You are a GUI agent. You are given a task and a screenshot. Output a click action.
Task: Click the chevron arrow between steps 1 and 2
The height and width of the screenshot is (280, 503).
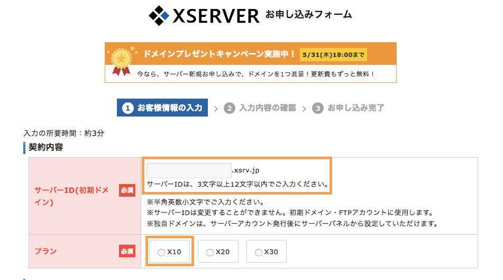pos(216,109)
